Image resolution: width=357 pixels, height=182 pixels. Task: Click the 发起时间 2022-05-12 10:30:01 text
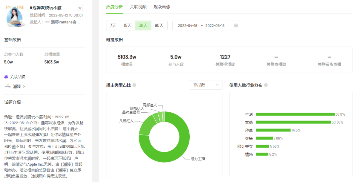tap(56, 15)
